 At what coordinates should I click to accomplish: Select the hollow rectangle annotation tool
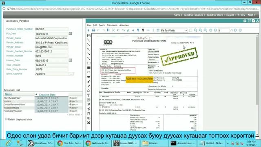pos(89,63)
